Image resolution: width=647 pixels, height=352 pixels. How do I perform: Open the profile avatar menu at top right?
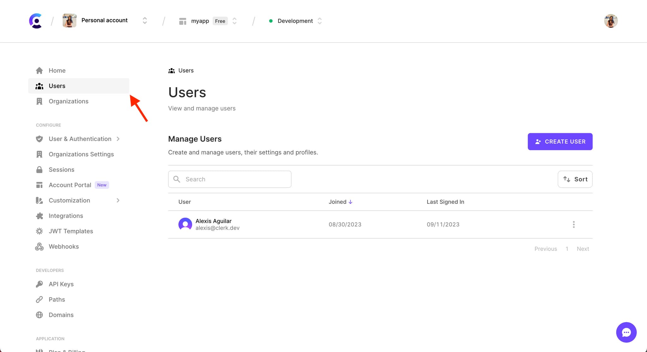point(611,21)
